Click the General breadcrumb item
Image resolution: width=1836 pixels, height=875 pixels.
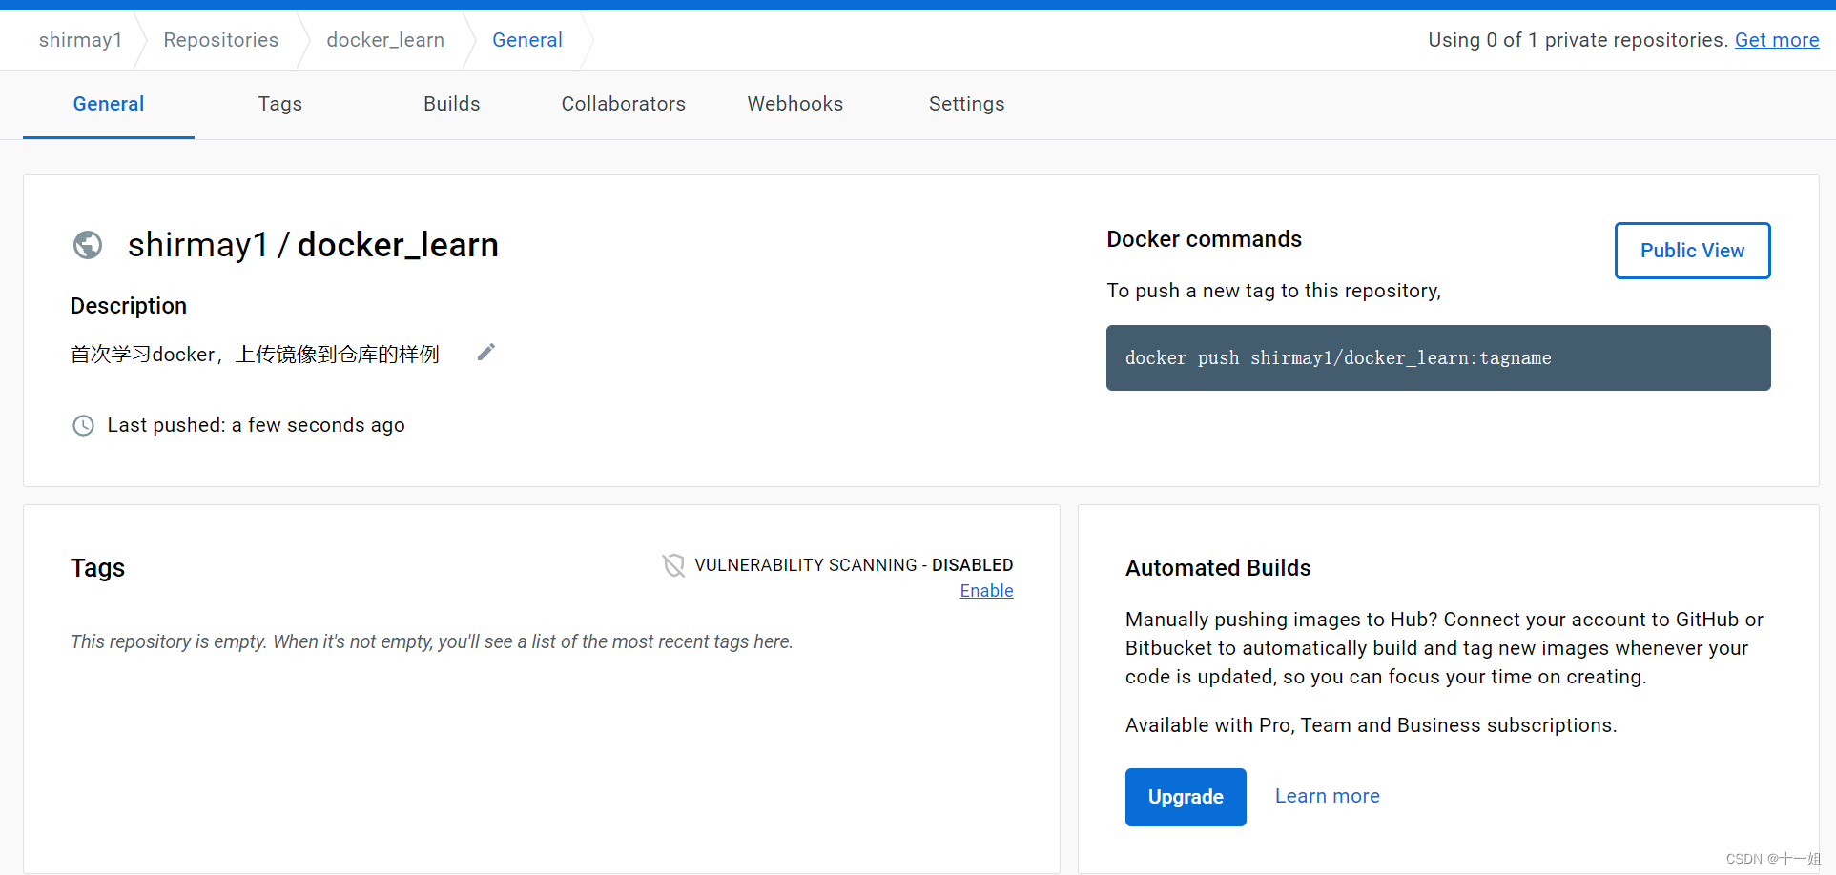(527, 40)
